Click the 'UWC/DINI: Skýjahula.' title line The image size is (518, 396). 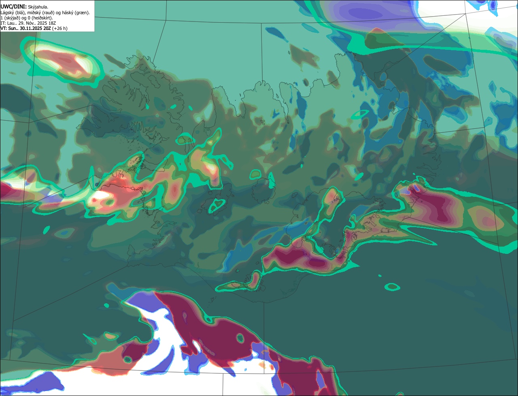pyautogui.click(x=24, y=7)
